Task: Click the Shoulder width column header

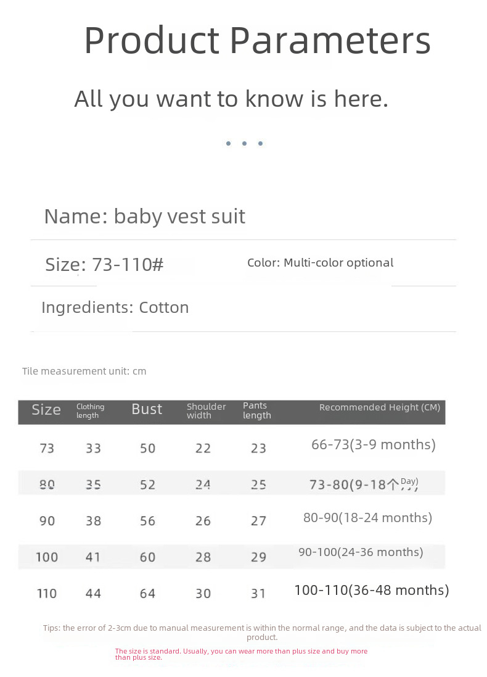Action: click(206, 411)
